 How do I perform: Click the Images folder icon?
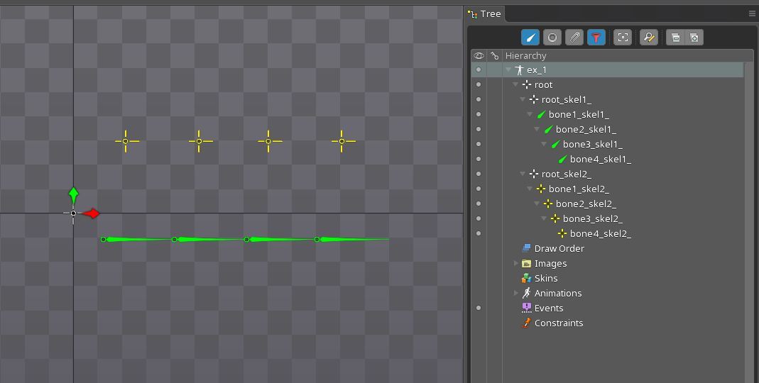(527, 264)
